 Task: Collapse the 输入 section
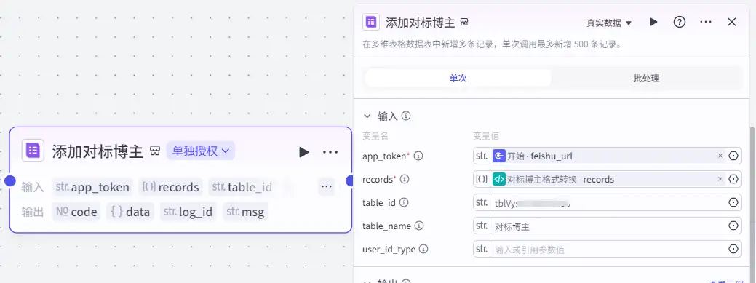[x=367, y=116]
